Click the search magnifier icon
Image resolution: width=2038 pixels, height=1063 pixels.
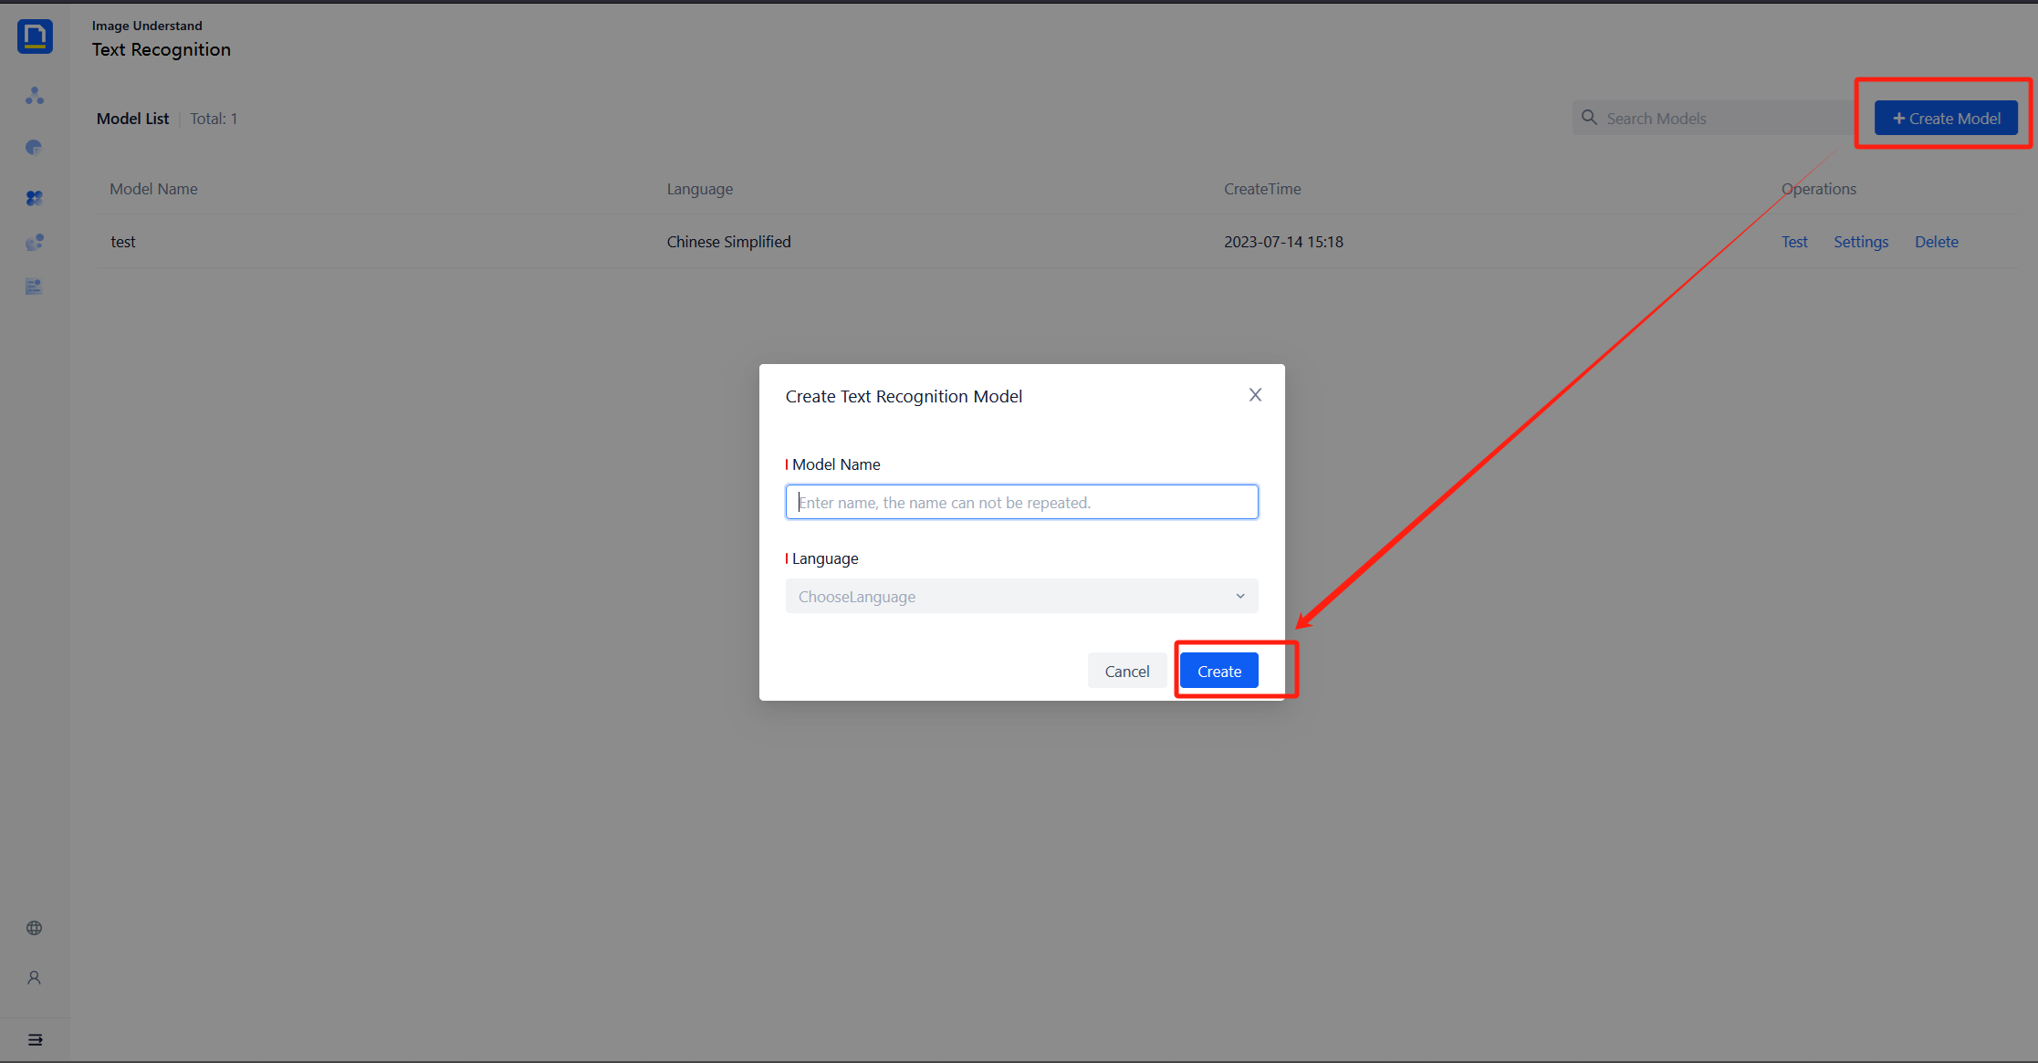[x=1589, y=118]
